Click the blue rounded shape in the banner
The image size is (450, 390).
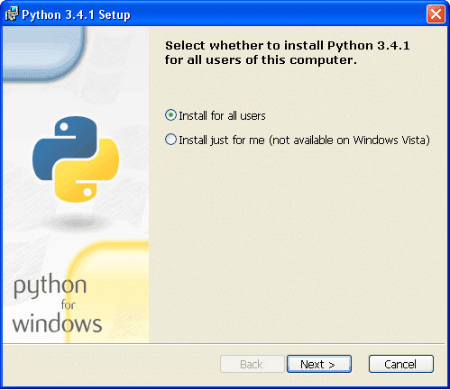tap(43, 53)
